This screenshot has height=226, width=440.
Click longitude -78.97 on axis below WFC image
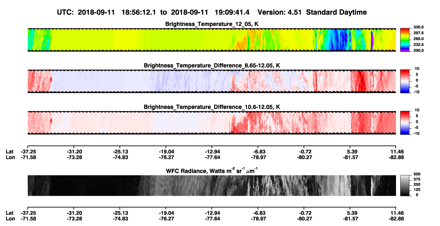click(x=258, y=219)
